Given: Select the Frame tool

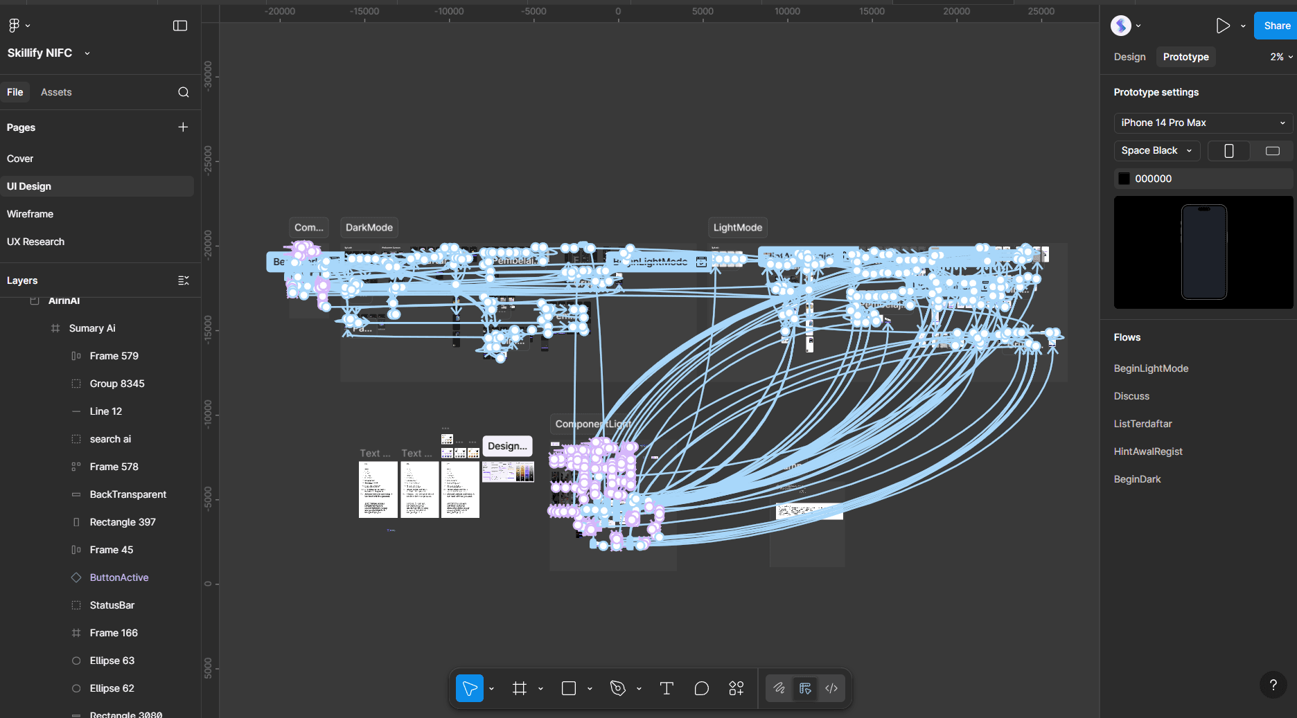Looking at the screenshot, I should pyautogui.click(x=520, y=688).
